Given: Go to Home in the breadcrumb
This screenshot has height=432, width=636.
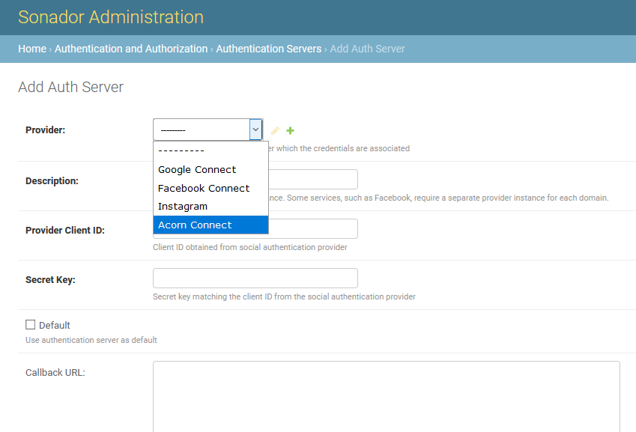Looking at the screenshot, I should (32, 49).
